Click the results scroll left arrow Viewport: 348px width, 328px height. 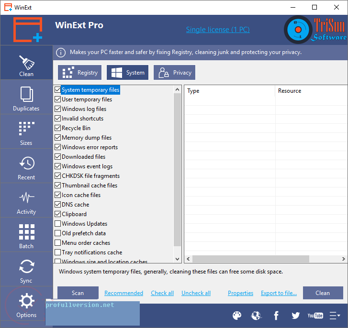188,259
